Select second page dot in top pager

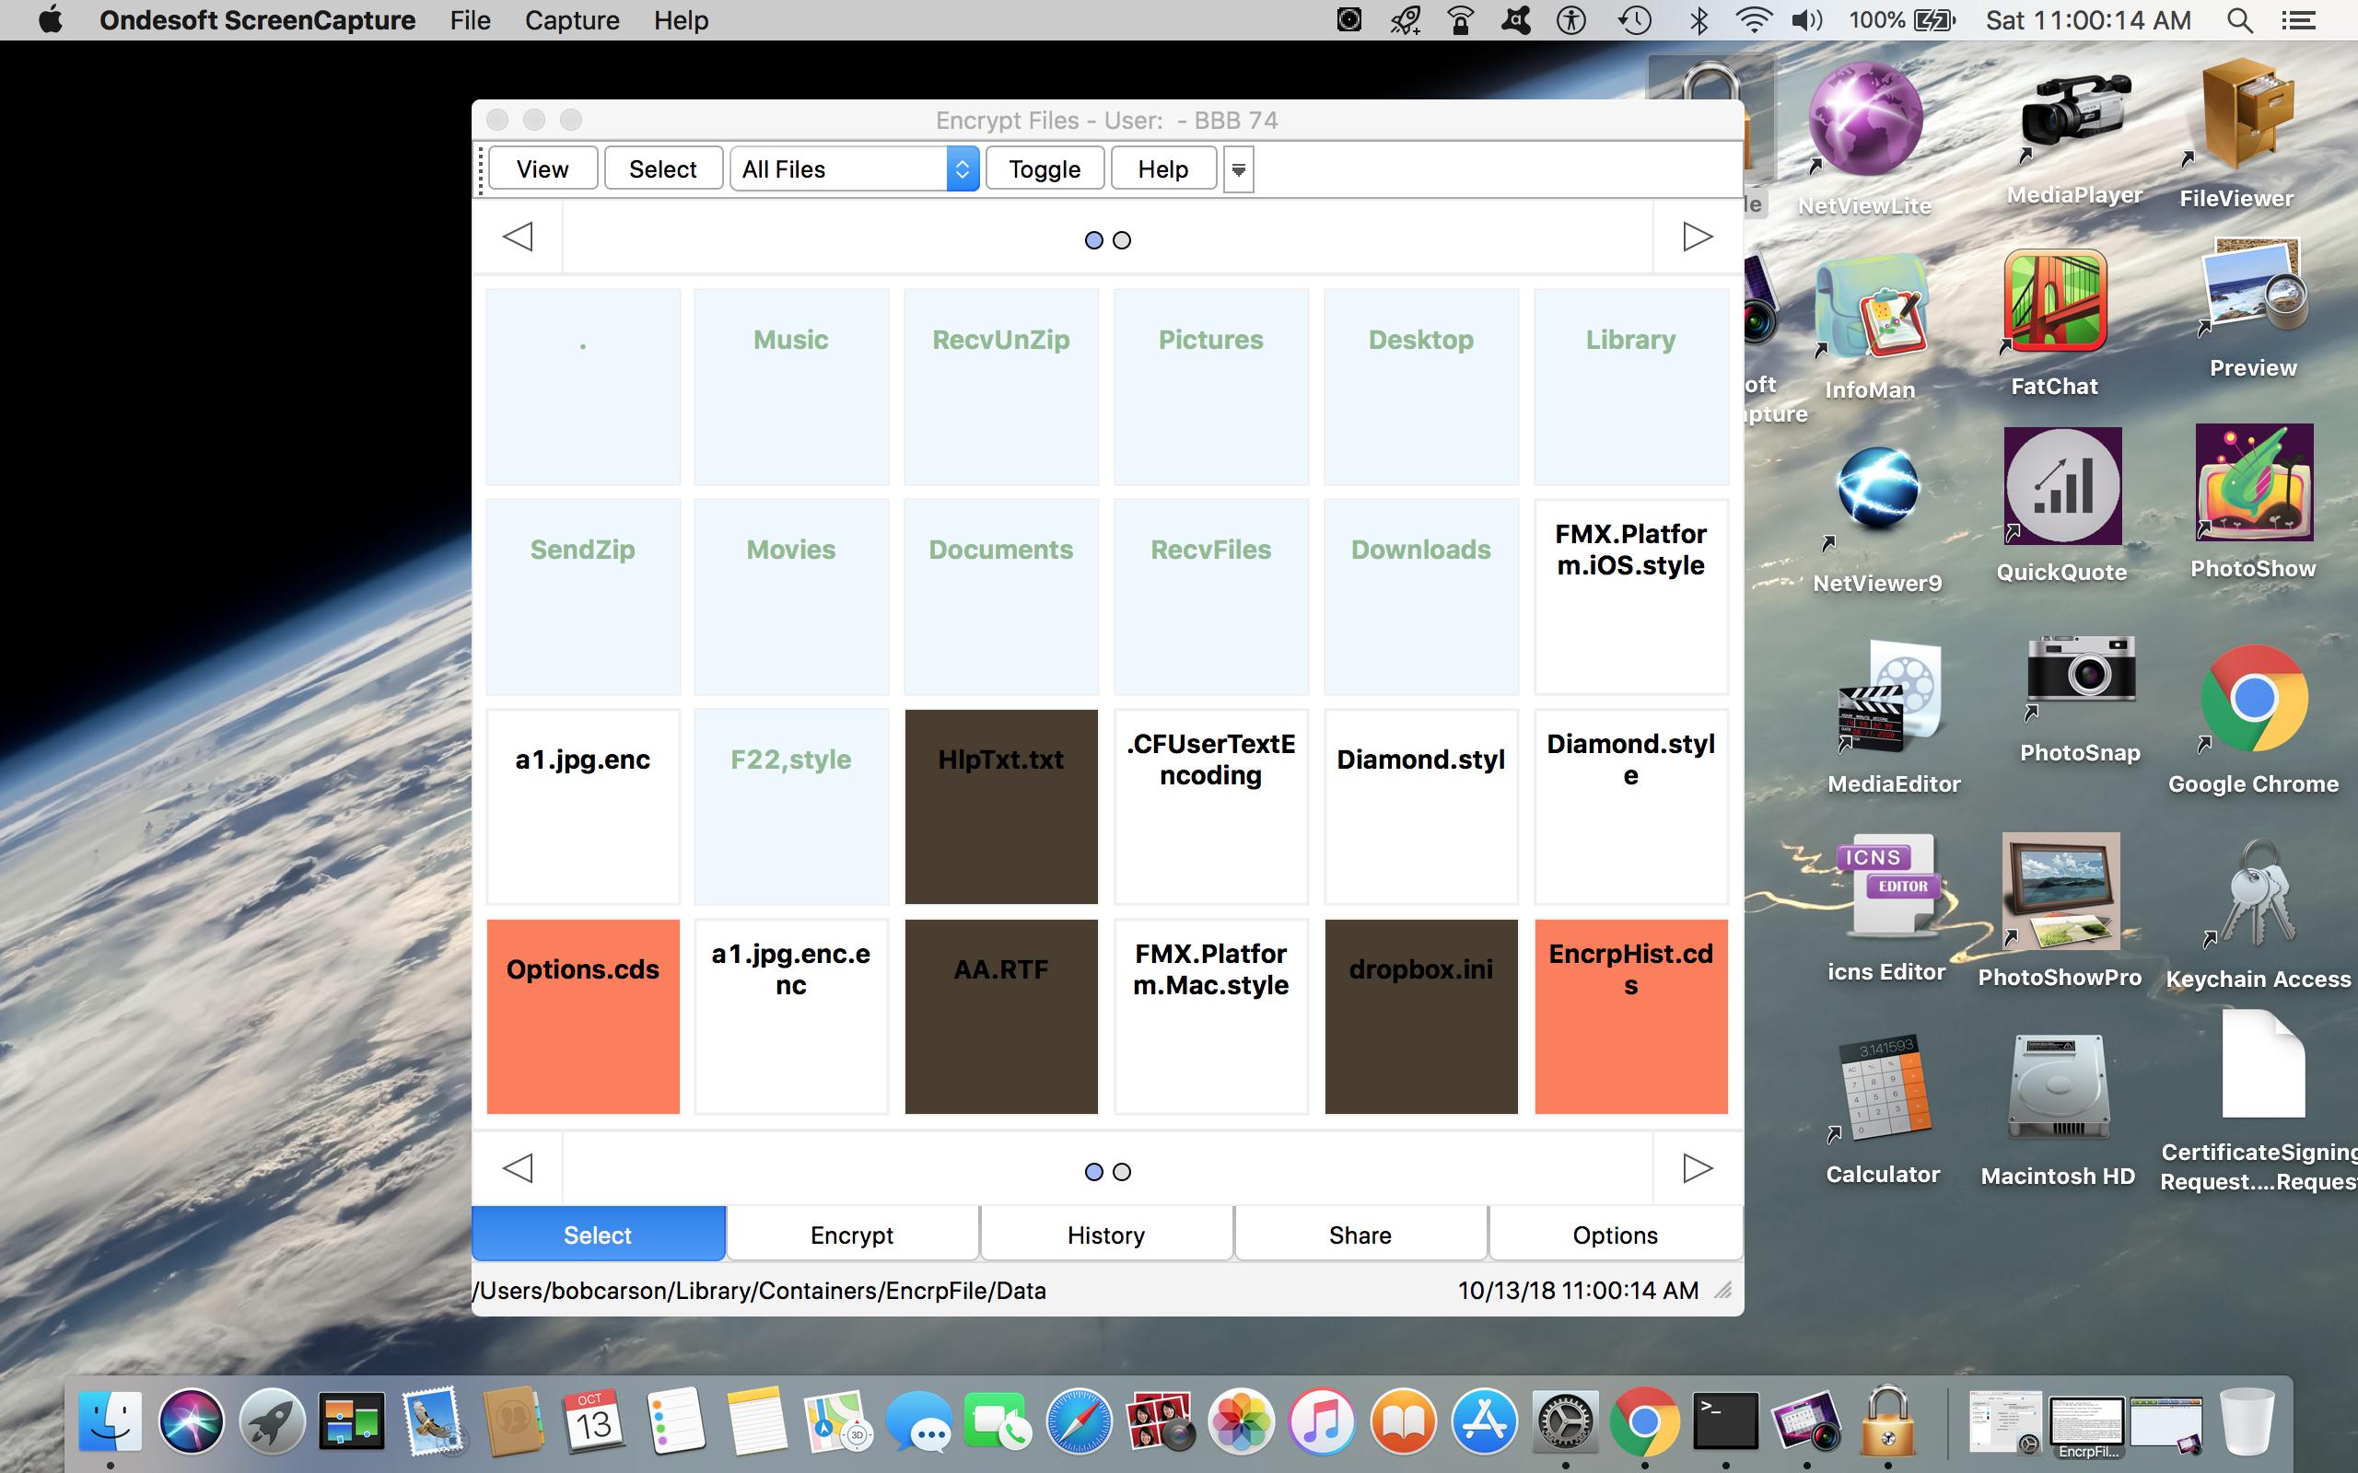click(1122, 239)
